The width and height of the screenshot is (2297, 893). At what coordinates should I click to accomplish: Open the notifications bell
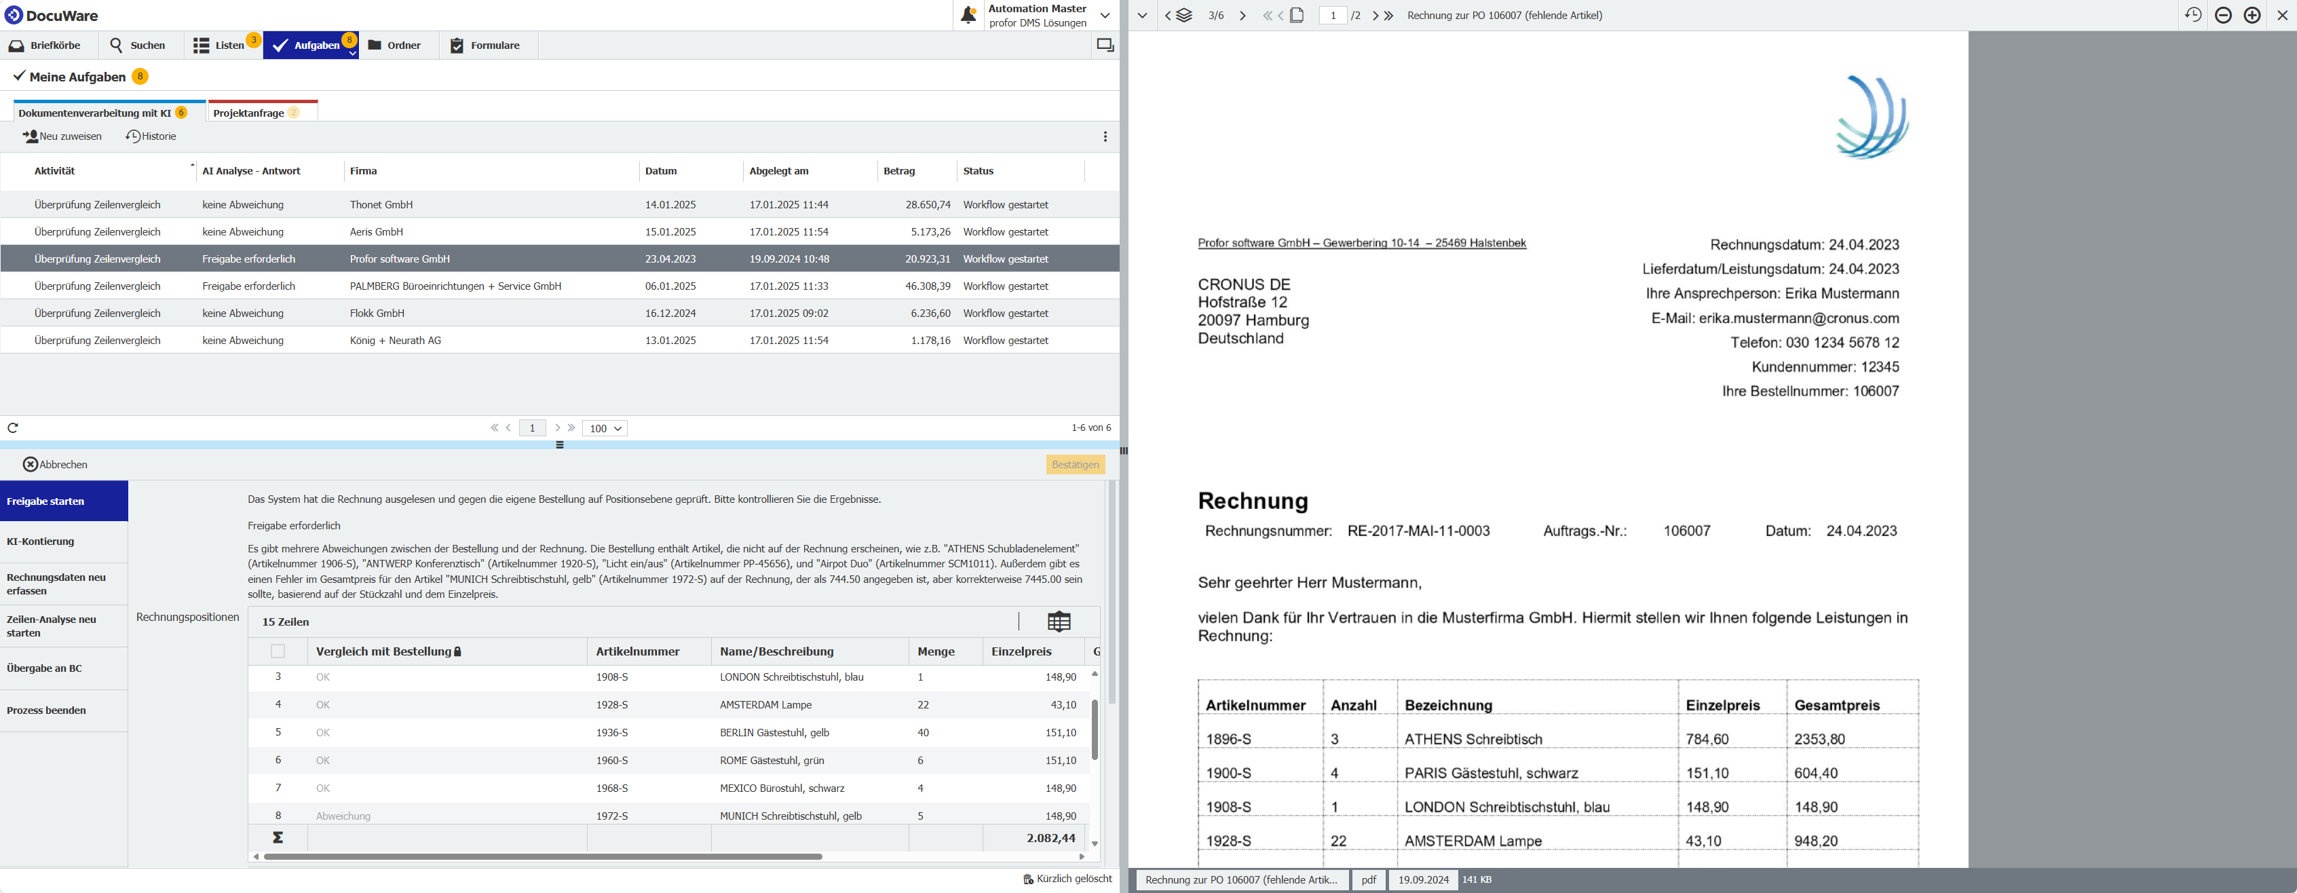pyautogui.click(x=968, y=15)
